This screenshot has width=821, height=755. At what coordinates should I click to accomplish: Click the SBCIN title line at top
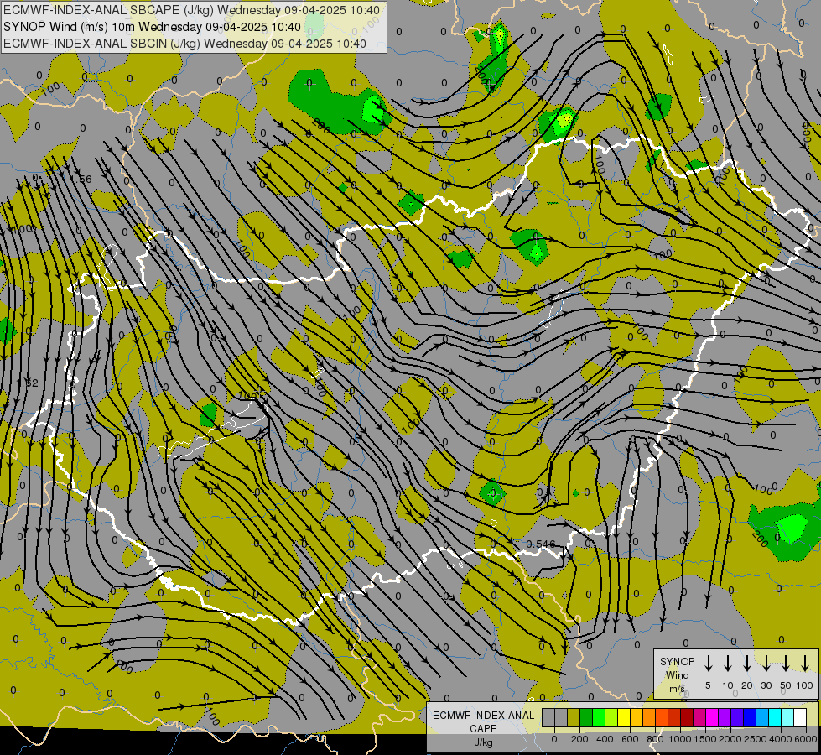184,44
